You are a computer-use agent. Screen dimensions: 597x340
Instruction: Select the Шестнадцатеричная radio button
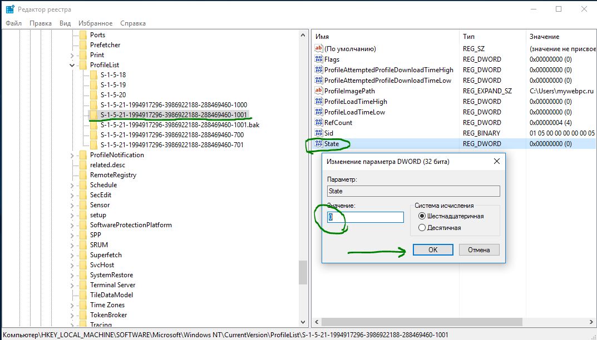pos(422,216)
